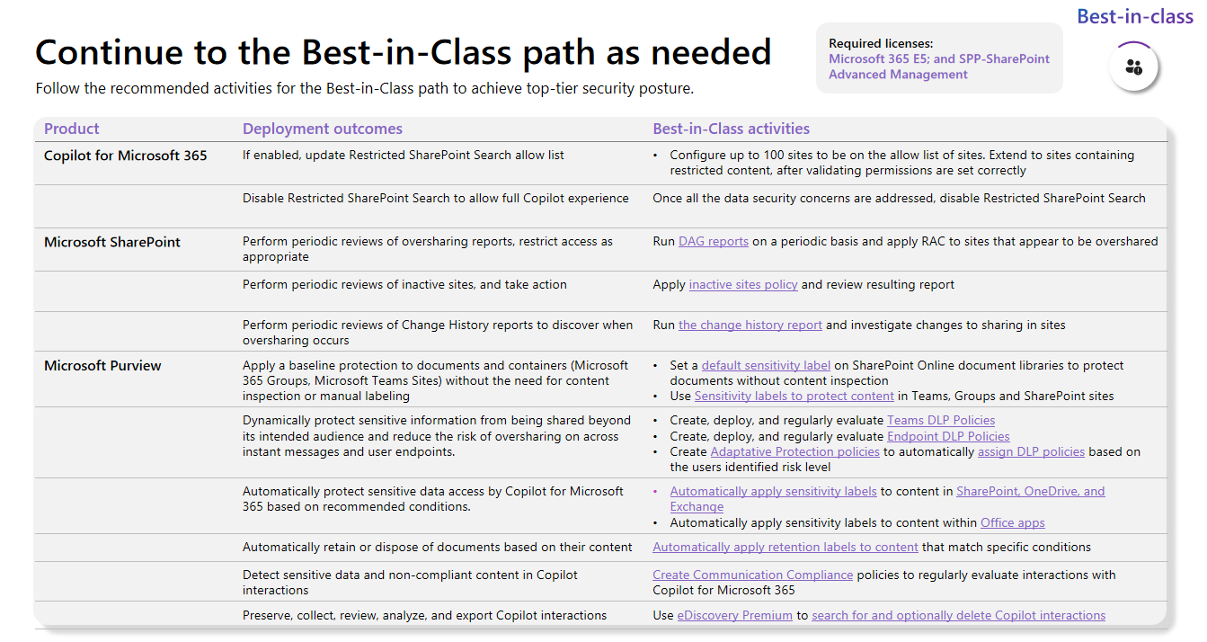Click the Product column header
1207x642 pixels.
72,129
